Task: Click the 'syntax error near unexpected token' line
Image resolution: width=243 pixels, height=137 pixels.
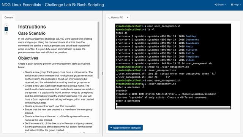Action: (x=166, y=73)
